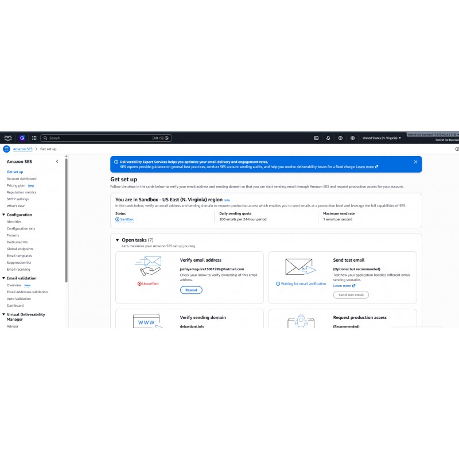459x459 pixels.
Task: Click the '200 emails per 24-hour period' value
Action: [243, 219]
